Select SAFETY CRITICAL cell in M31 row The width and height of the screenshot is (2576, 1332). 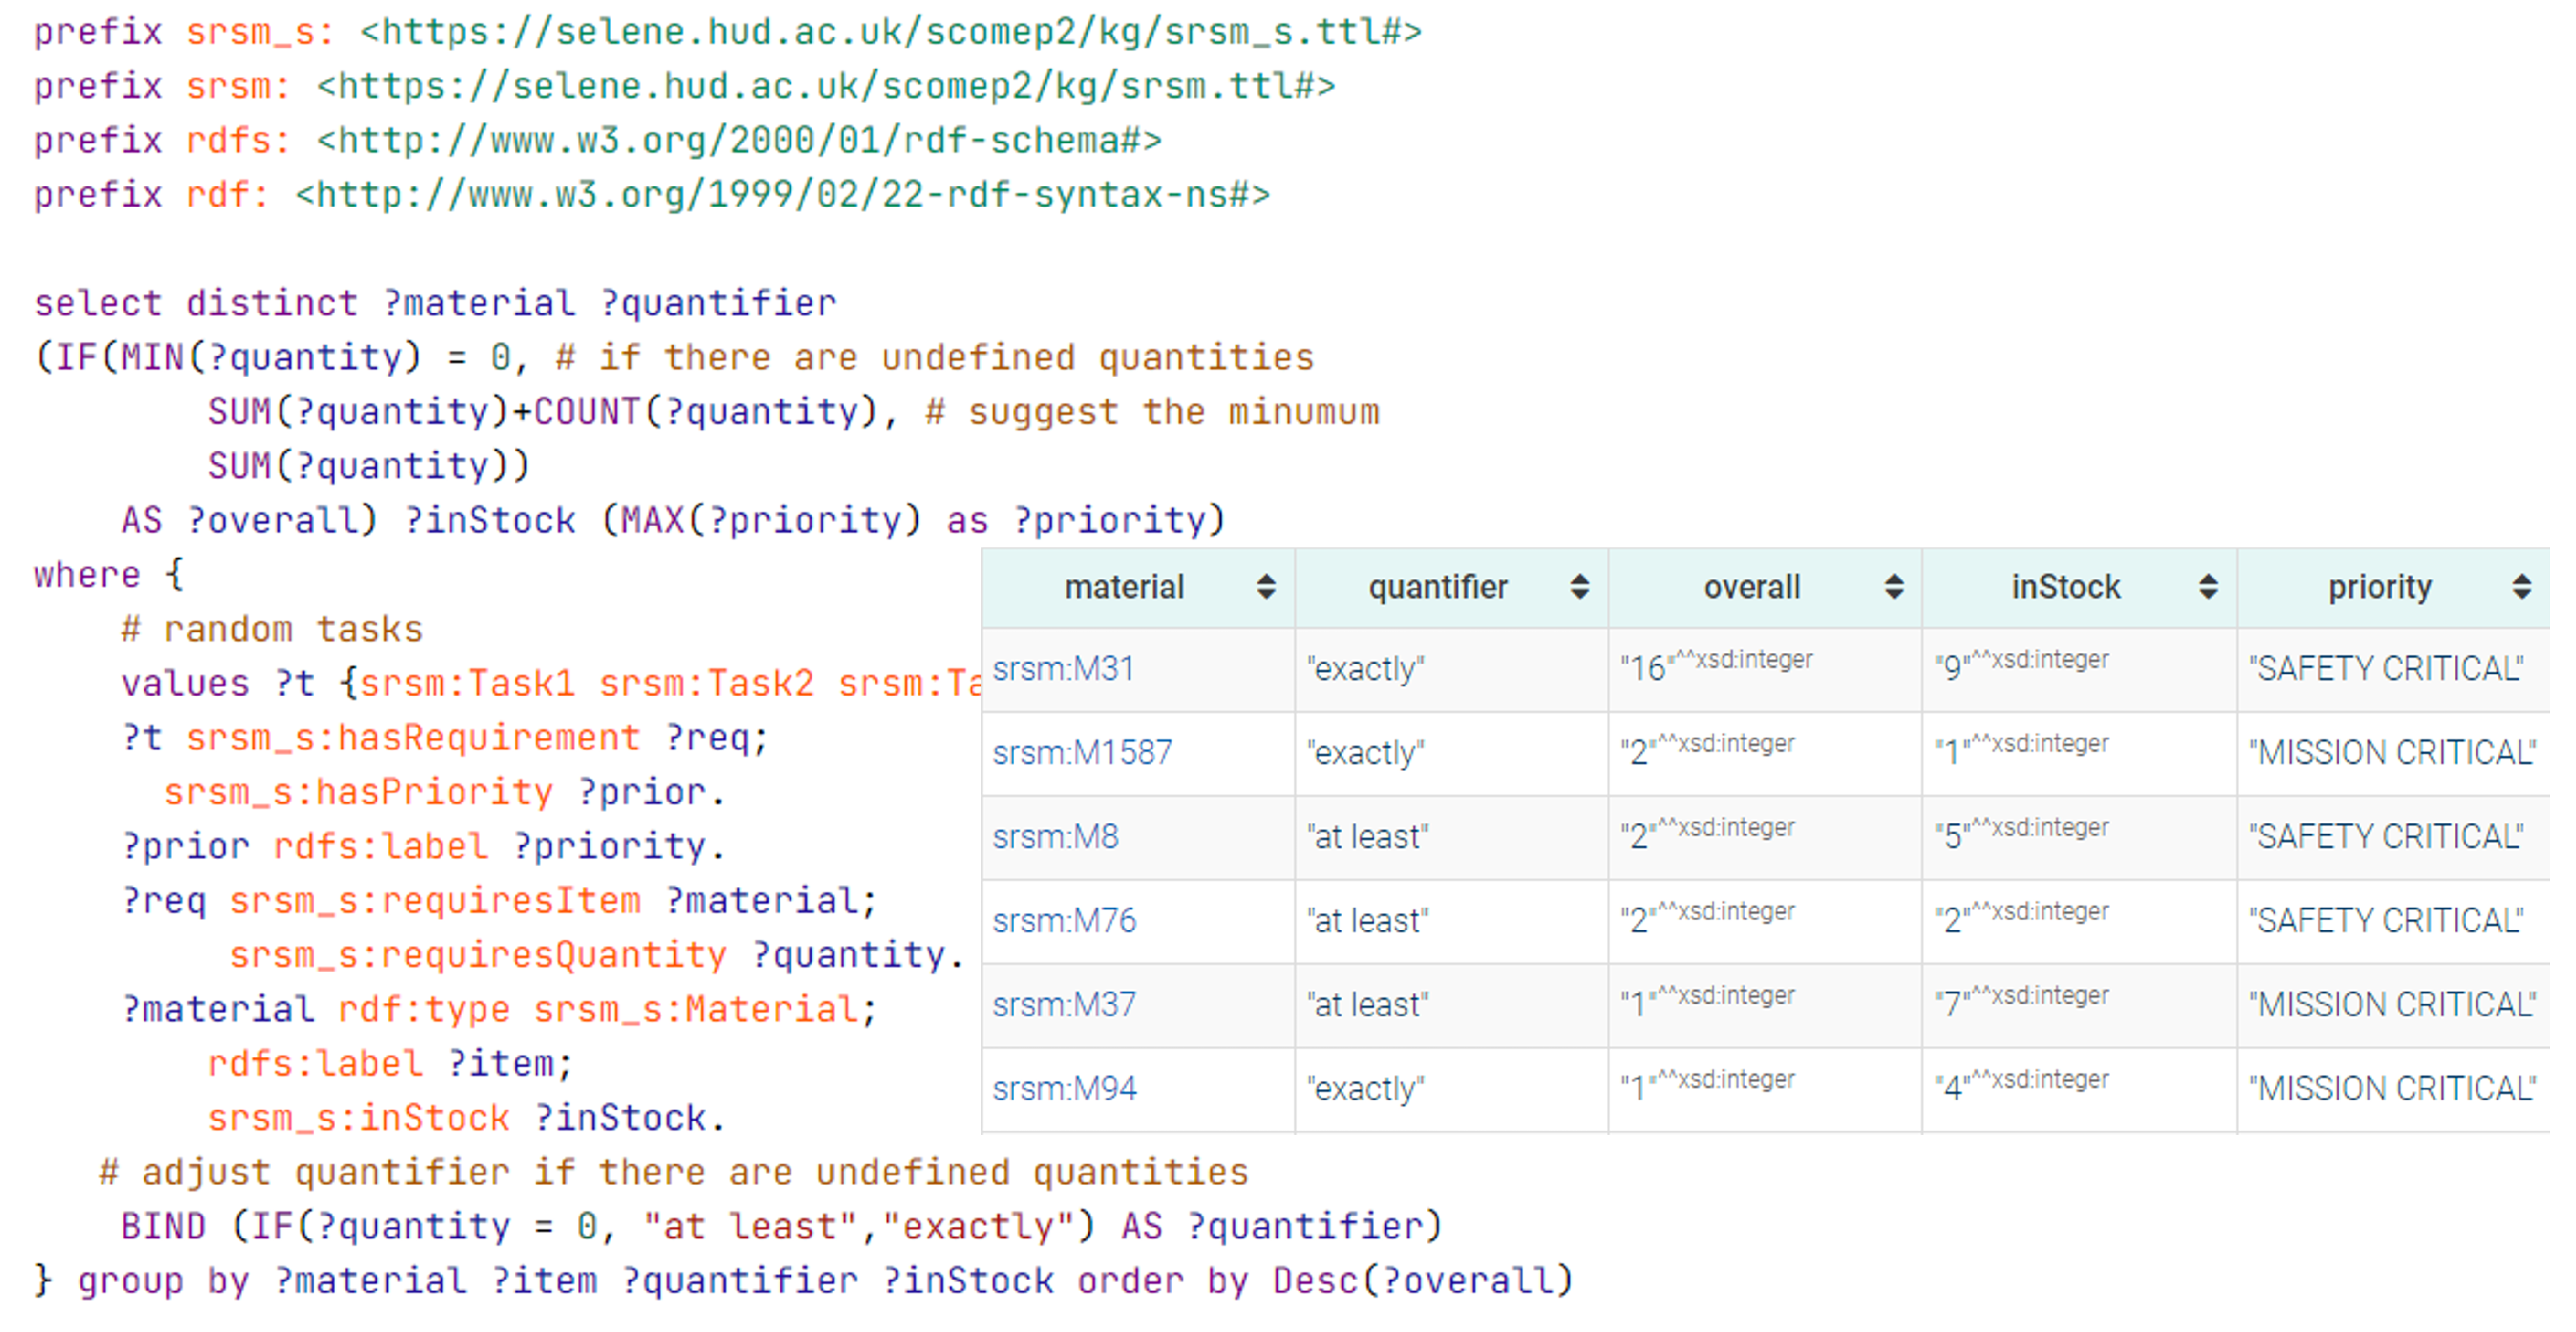(2386, 669)
